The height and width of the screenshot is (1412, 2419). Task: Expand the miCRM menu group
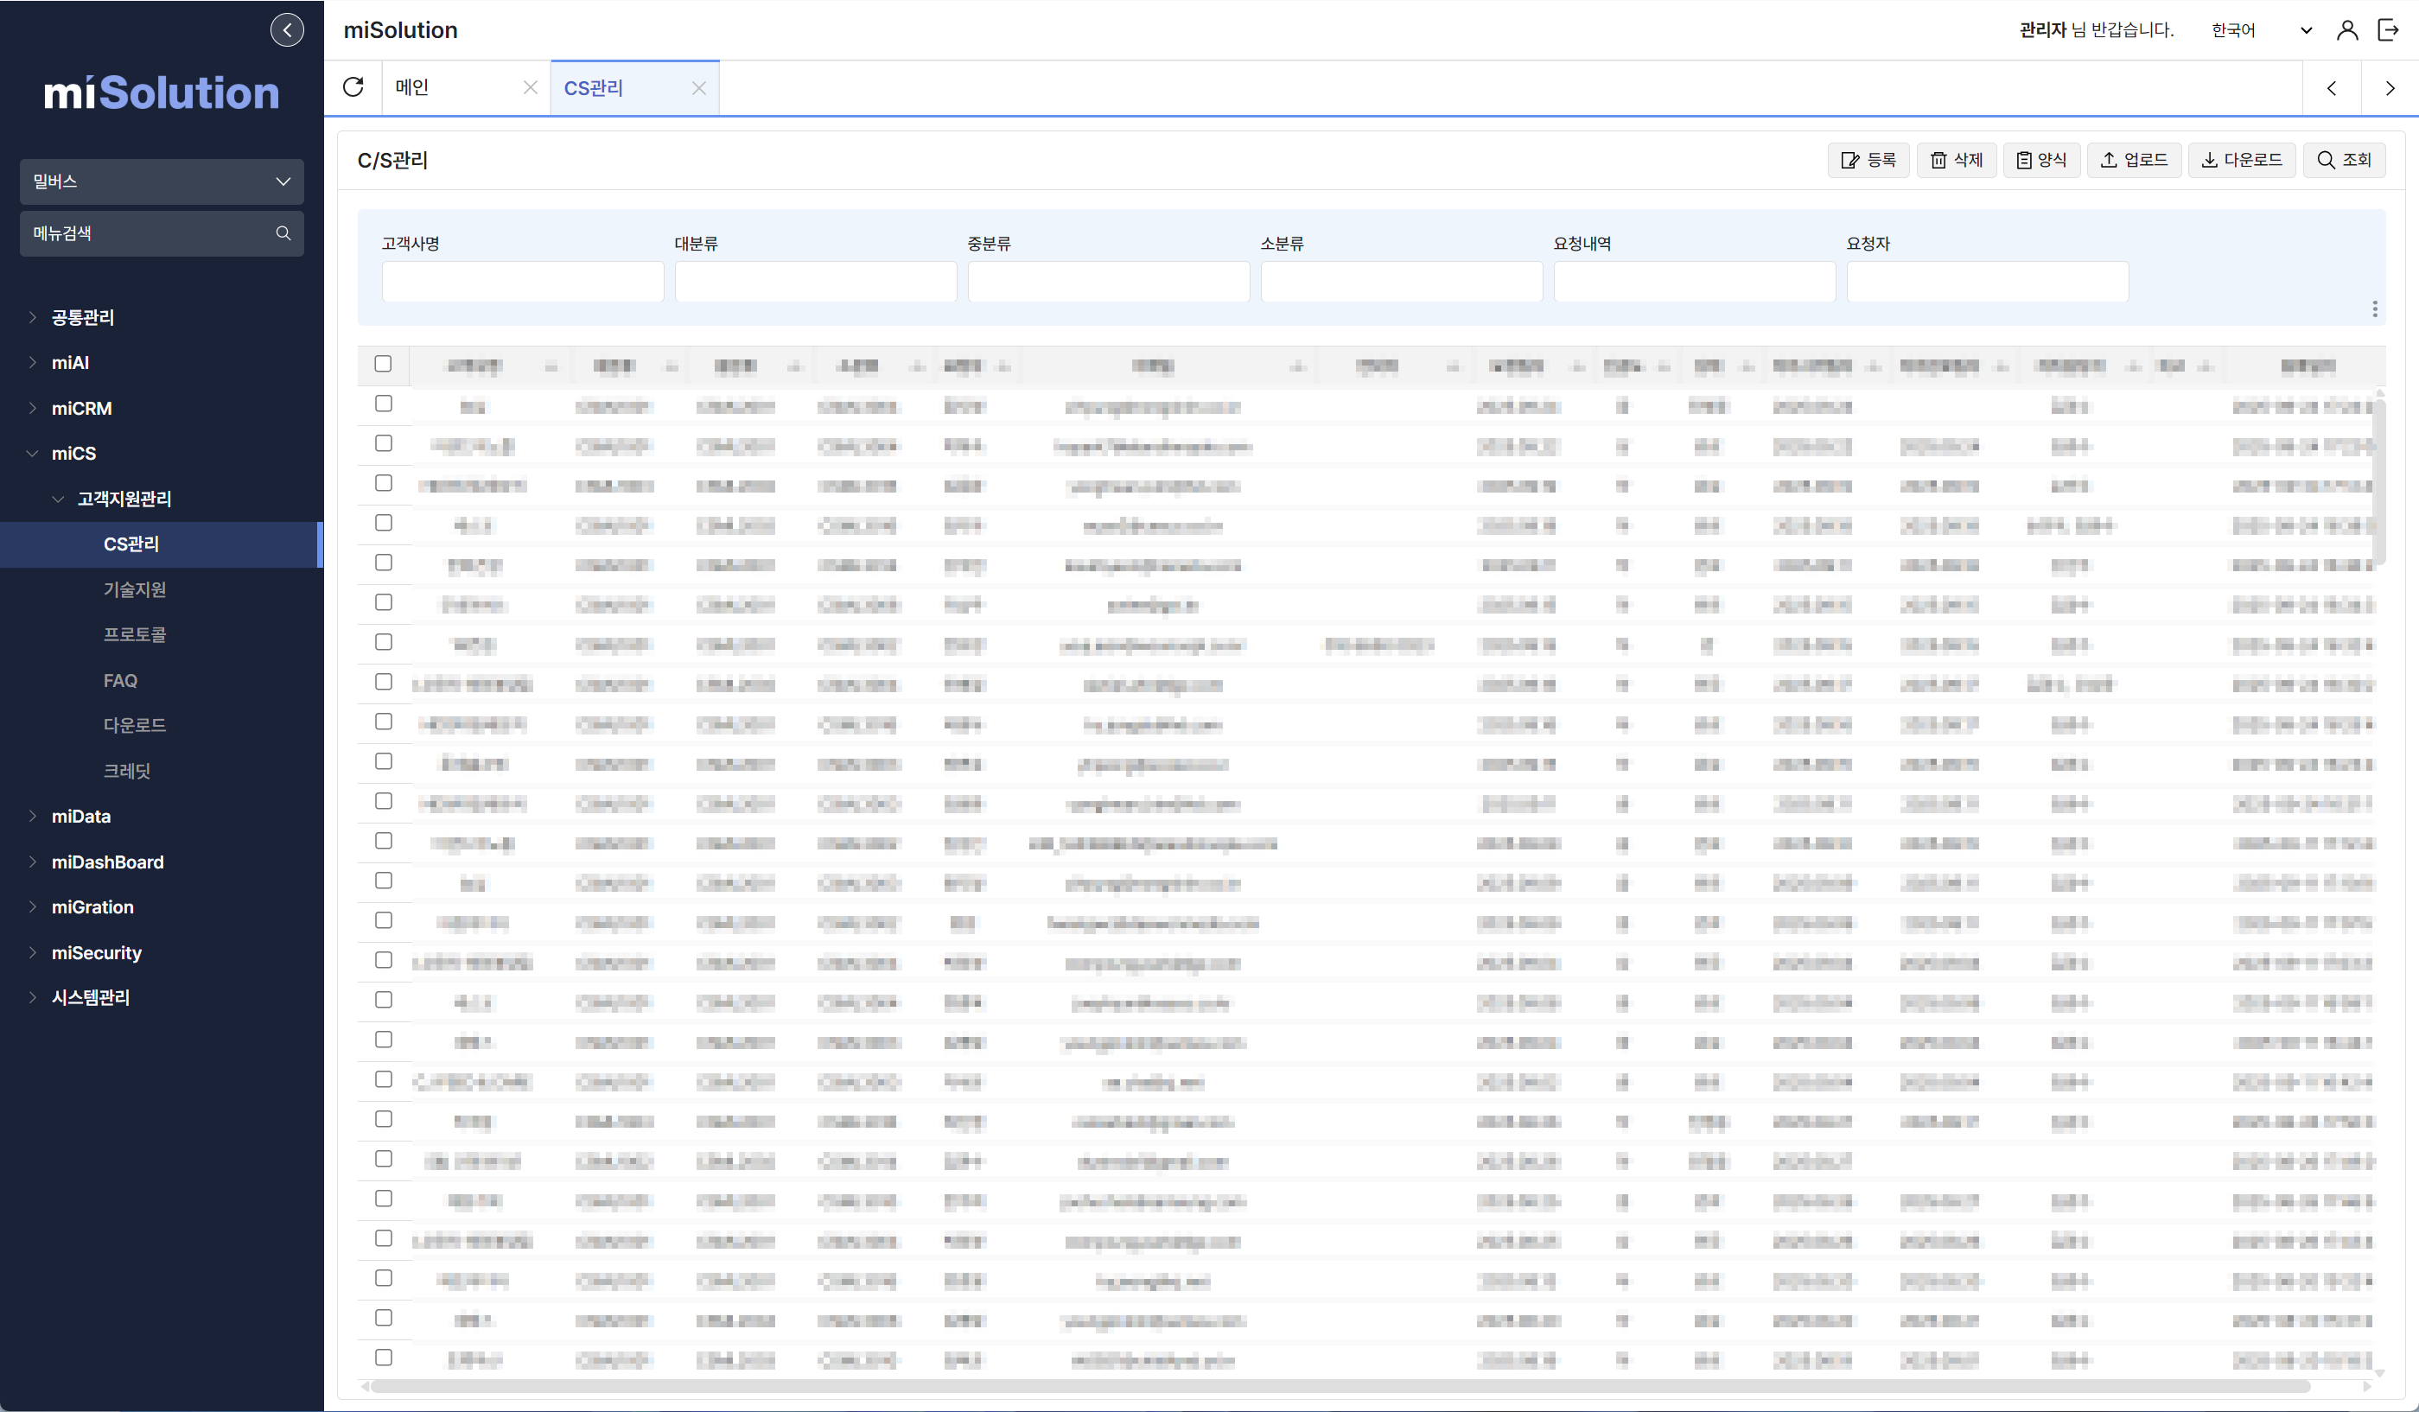click(81, 408)
